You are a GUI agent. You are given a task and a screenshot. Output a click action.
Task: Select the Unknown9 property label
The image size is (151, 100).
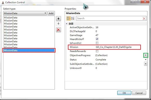(75, 68)
